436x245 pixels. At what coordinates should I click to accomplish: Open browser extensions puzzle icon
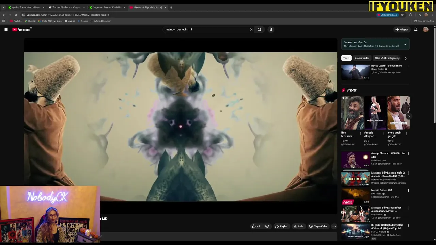point(411,15)
